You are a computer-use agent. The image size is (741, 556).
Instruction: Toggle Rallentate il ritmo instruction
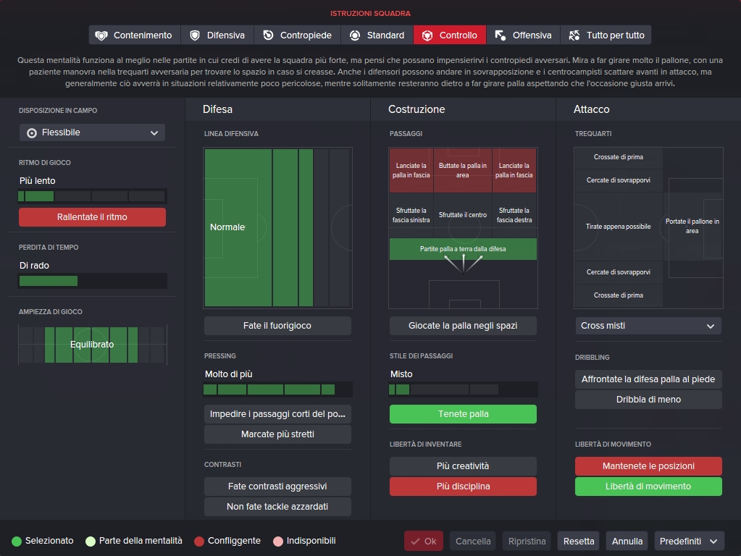click(92, 217)
